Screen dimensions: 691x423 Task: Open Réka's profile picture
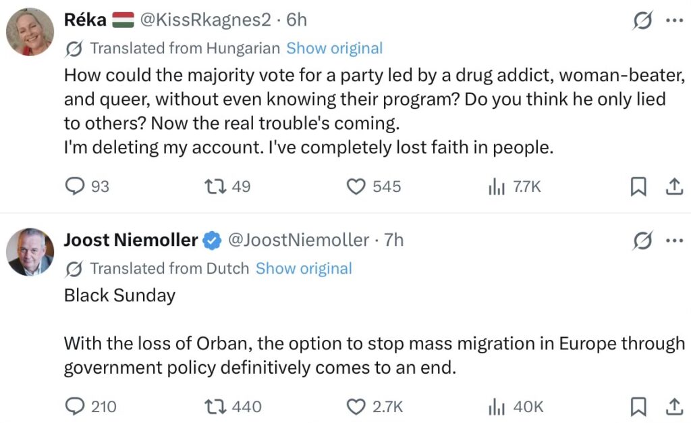pos(30,32)
